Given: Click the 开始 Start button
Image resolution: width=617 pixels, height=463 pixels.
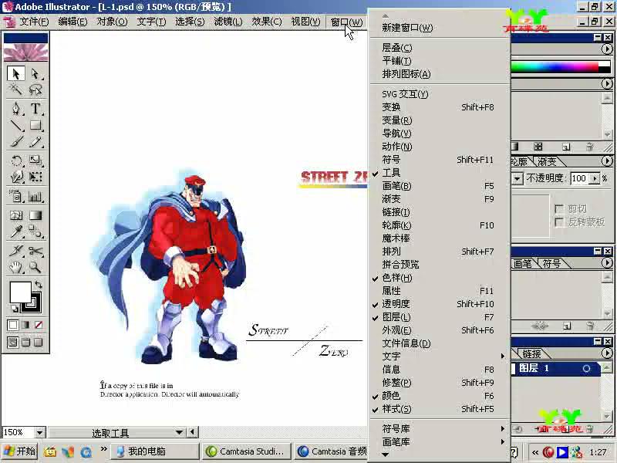Looking at the screenshot, I should (19, 451).
